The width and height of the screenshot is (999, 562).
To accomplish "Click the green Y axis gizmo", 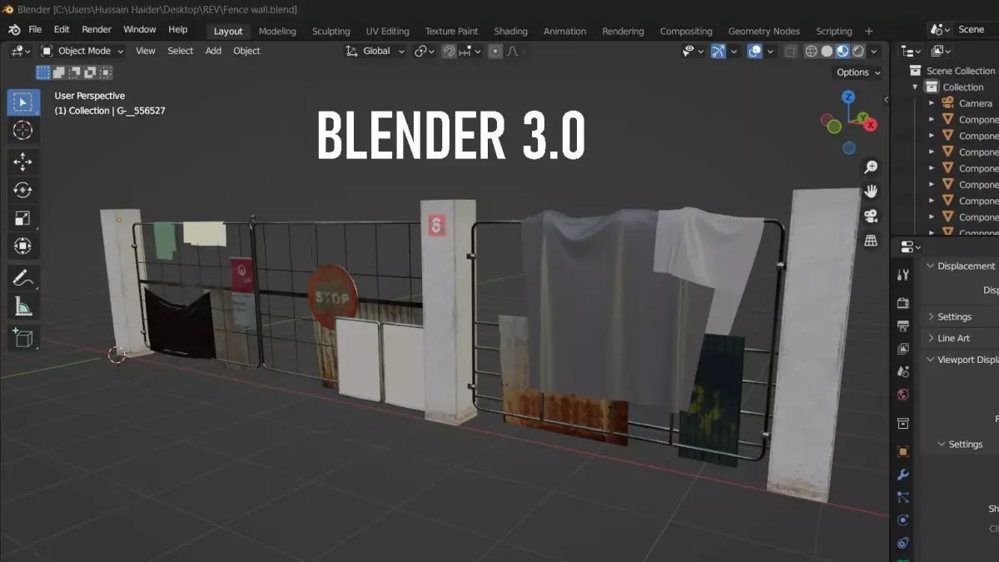I will point(862,117).
